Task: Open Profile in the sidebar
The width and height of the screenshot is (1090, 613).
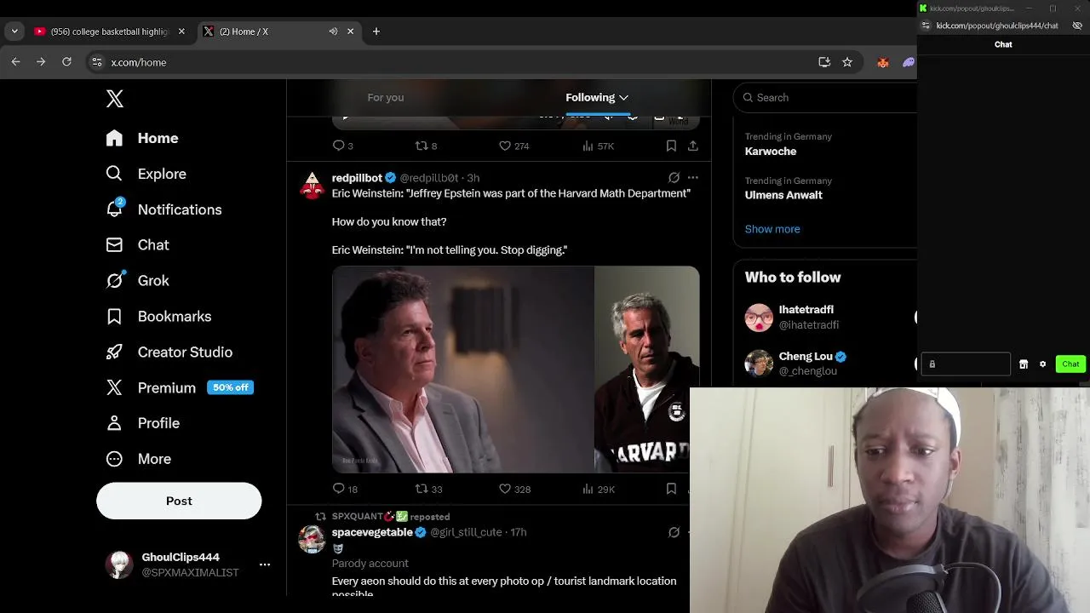Action: click(x=142, y=423)
